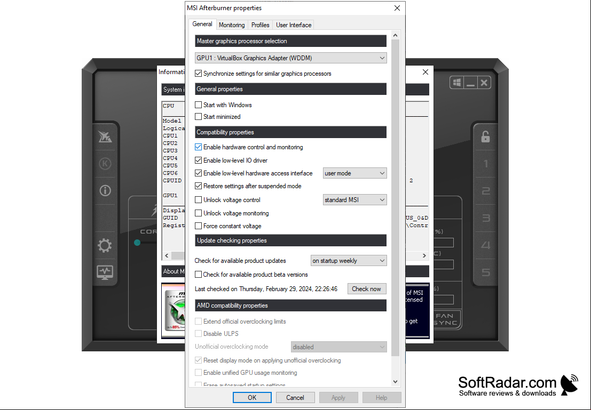
Task: Select profile slot 2 in right sidebar
Action: coord(486,191)
